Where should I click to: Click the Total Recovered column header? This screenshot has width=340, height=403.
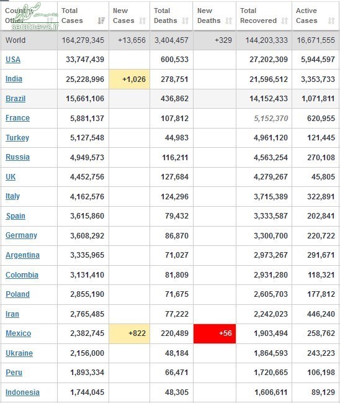point(264,16)
